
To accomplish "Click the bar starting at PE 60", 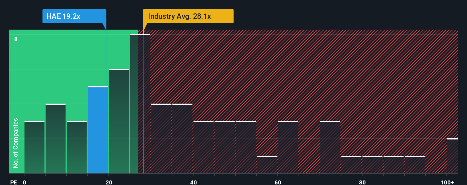I will pos(288,147).
